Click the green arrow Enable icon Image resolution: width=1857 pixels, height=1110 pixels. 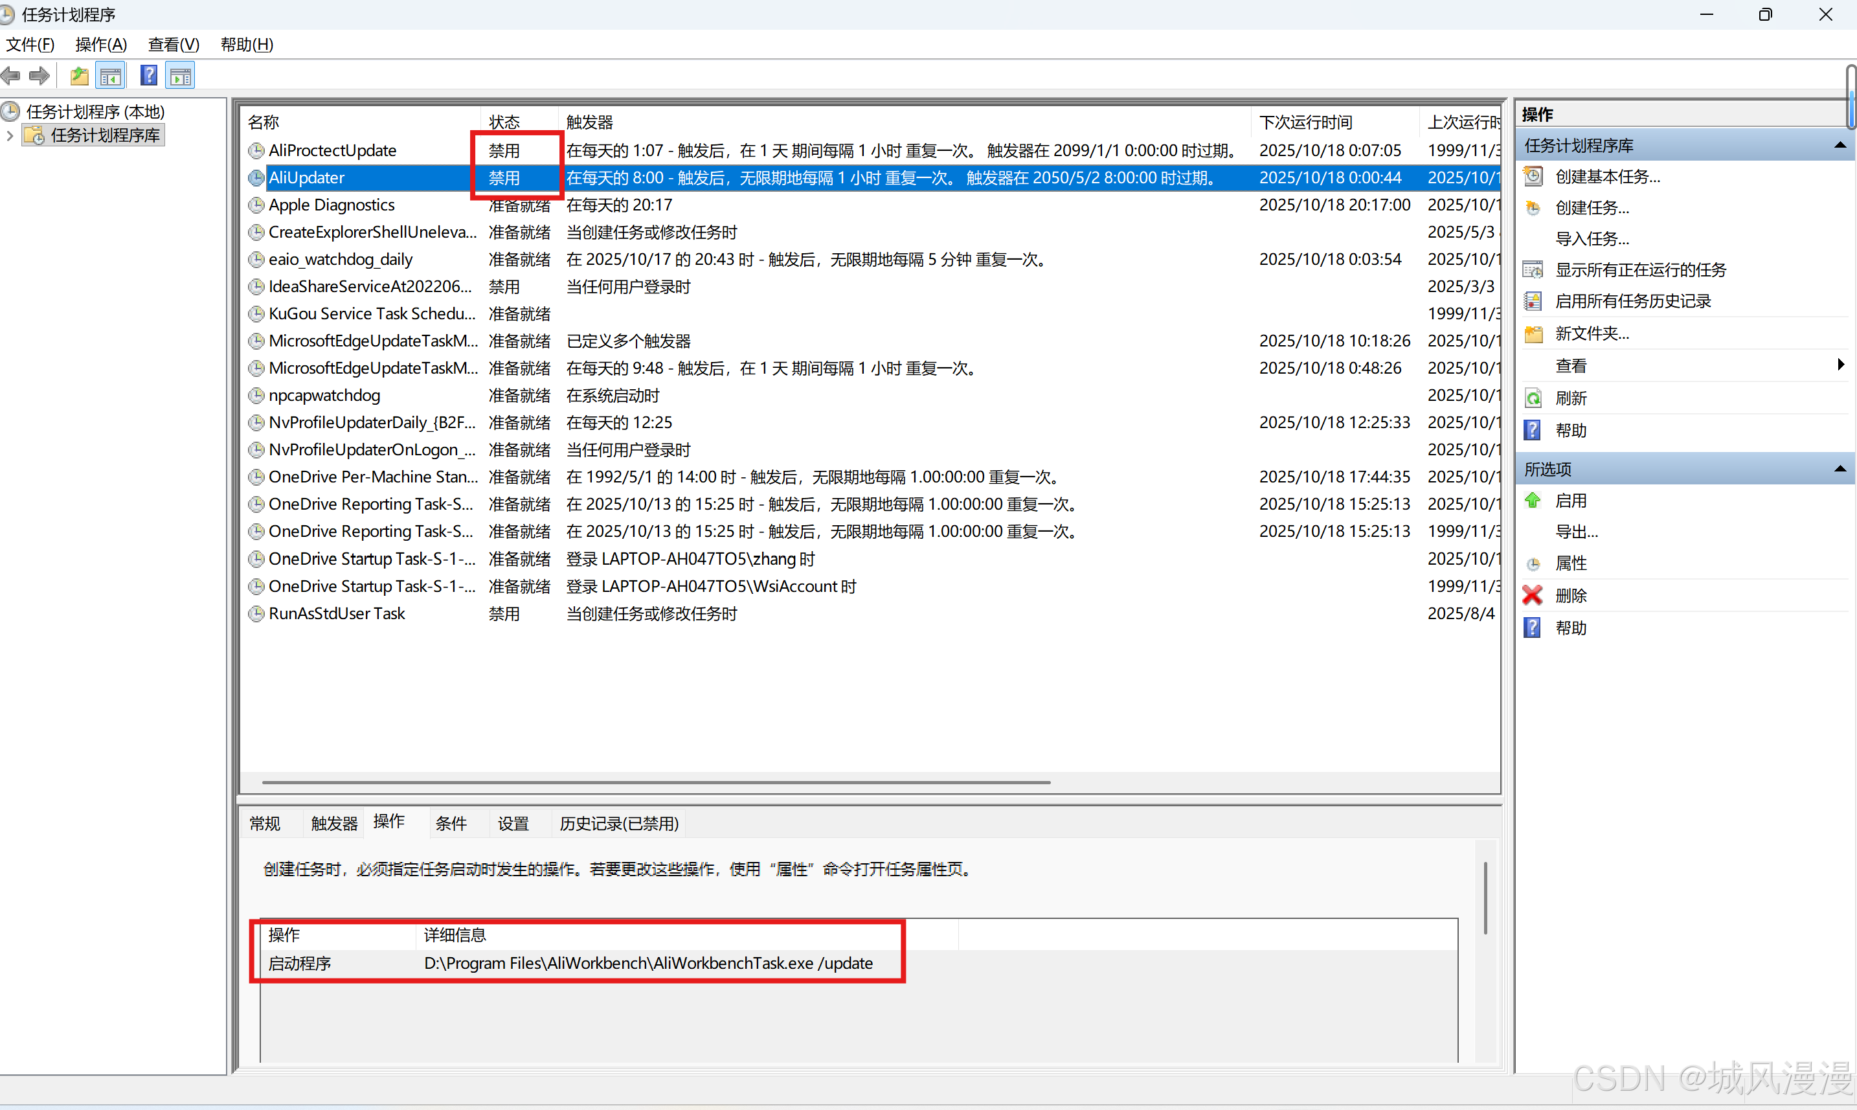[1533, 501]
